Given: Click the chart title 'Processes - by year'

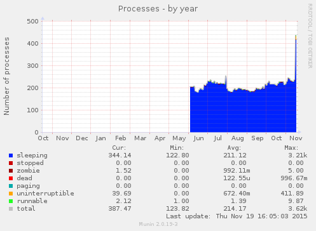Looking at the screenshot, I should point(158,9).
